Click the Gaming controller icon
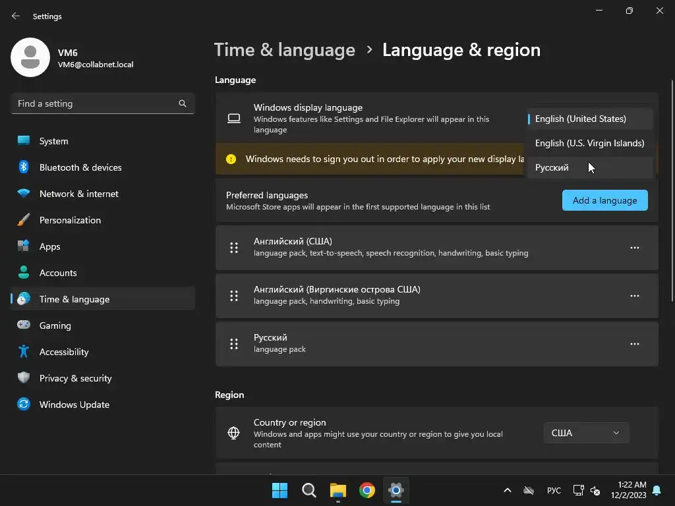This screenshot has width=675, height=506. tap(24, 325)
